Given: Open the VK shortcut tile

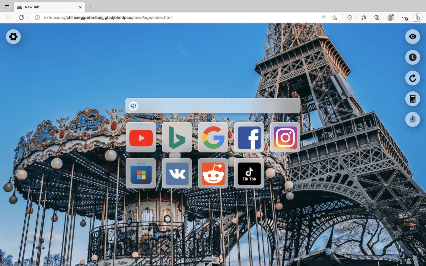Looking at the screenshot, I should click(177, 173).
